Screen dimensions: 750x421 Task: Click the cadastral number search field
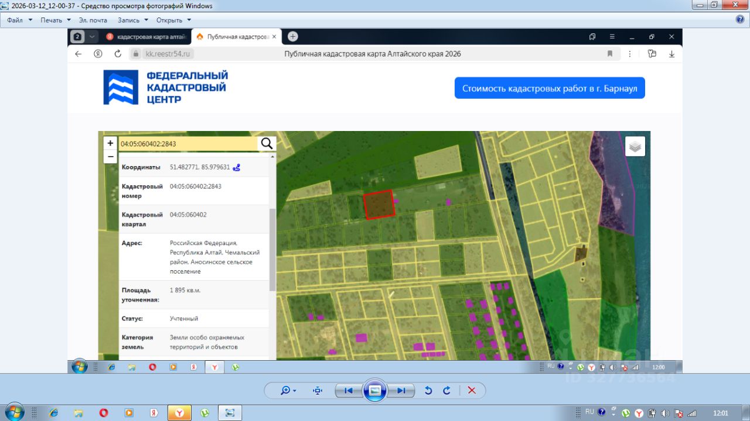pos(188,144)
